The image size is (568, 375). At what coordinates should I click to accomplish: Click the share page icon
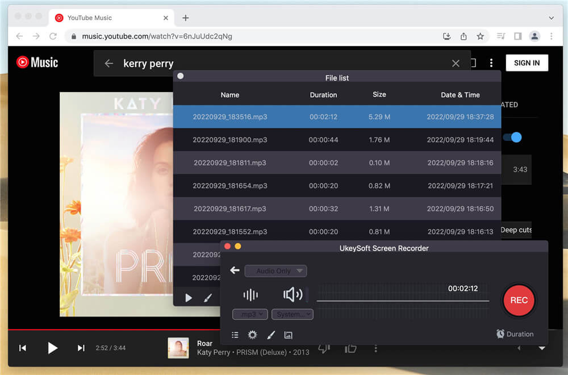tap(463, 36)
